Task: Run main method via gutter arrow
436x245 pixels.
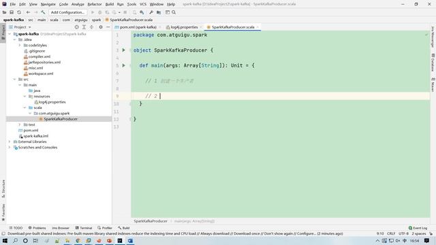Action: pos(124,65)
